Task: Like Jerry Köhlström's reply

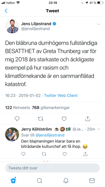Action: [x=65, y=154]
